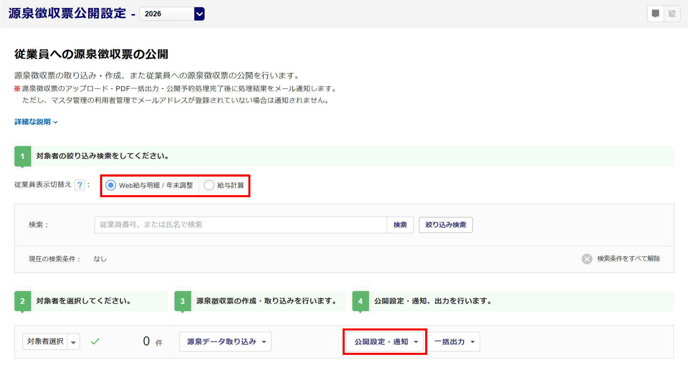This screenshot has height=370, width=688.
Task: Click the 検索条件をすべて解除 text link
Action: (x=628, y=259)
